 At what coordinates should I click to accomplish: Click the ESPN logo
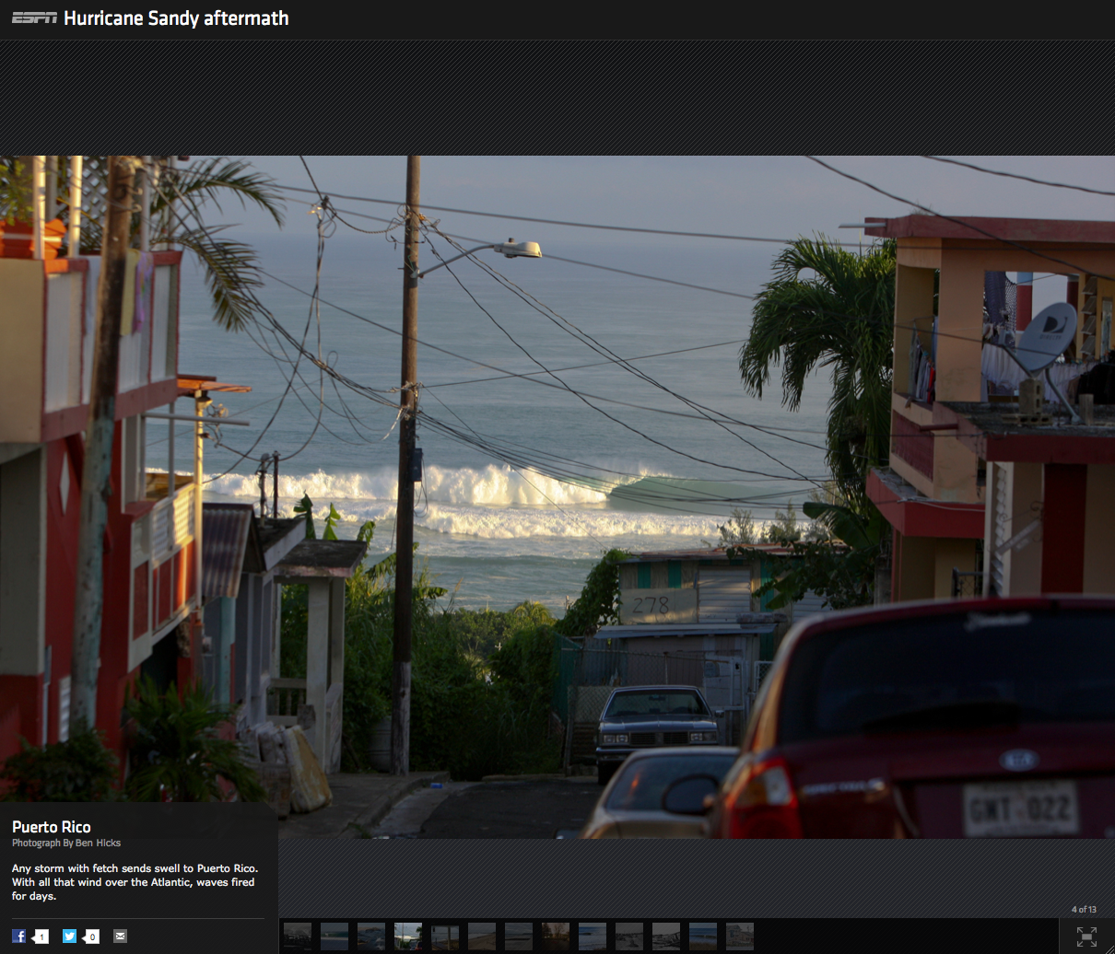(x=34, y=18)
